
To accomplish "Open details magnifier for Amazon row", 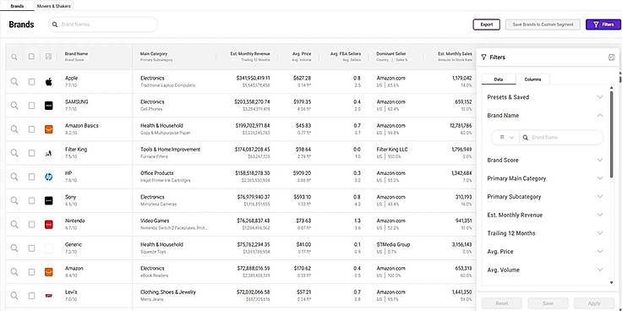I will point(14,272).
